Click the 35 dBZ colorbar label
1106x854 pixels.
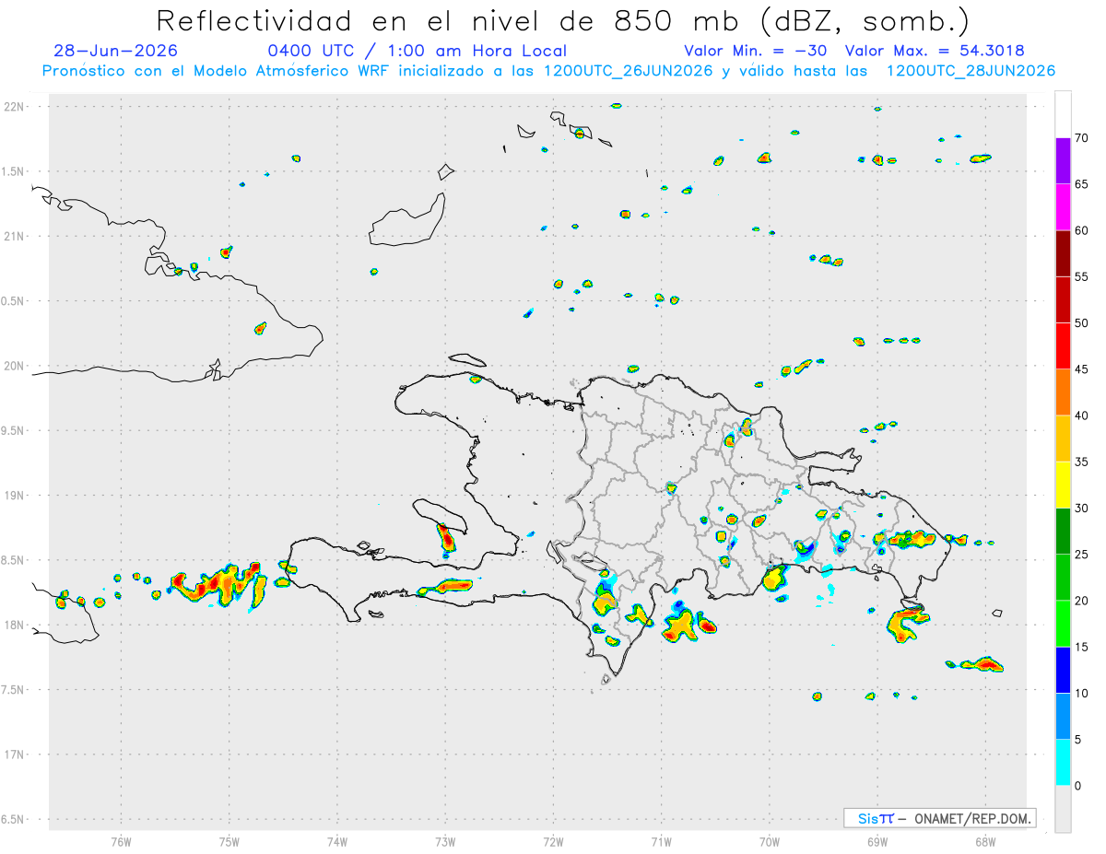coord(1082,462)
